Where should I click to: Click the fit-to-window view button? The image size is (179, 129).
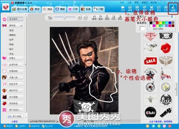pyautogui.click(x=79, y=18)
